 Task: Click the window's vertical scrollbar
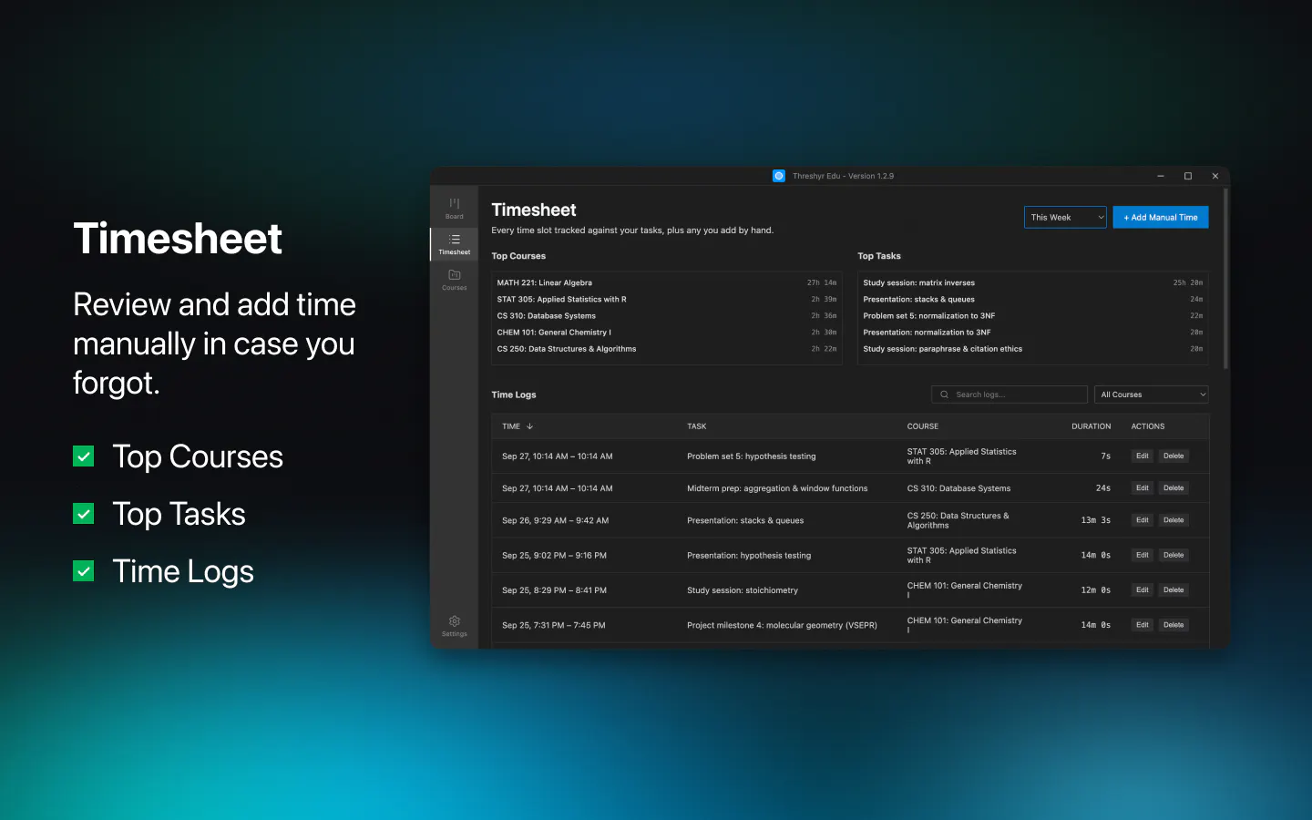tap(1225, 278)
